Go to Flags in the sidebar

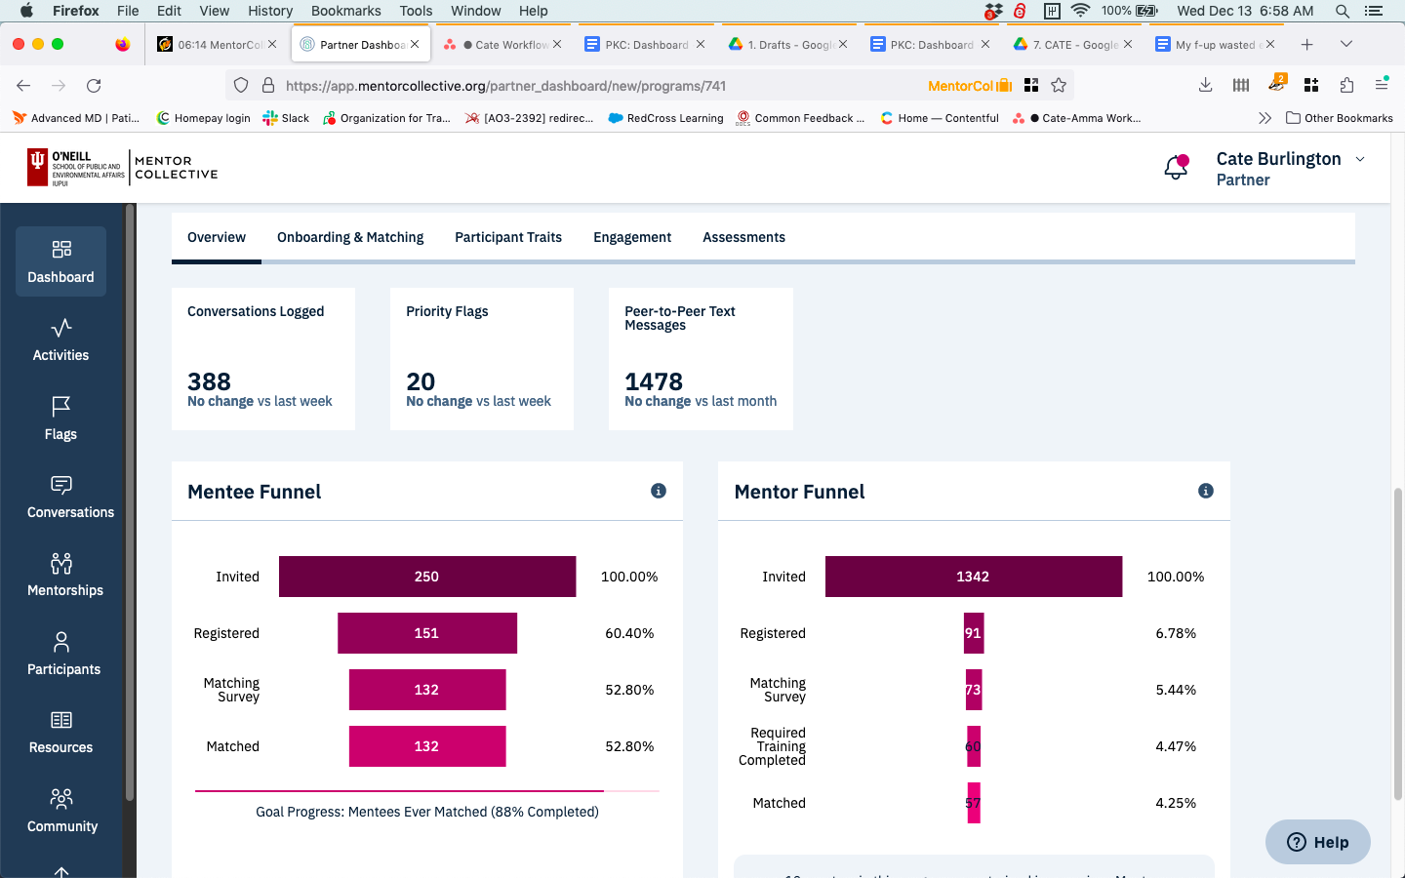pyautogui.click(x=60, y=418)
